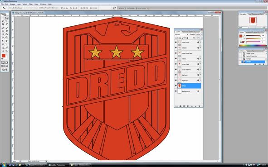The height and width of the screenshot is (167, 268).
Task: Select Layer Properties history state
Action: pyautogui.click(x=251, y=56)
